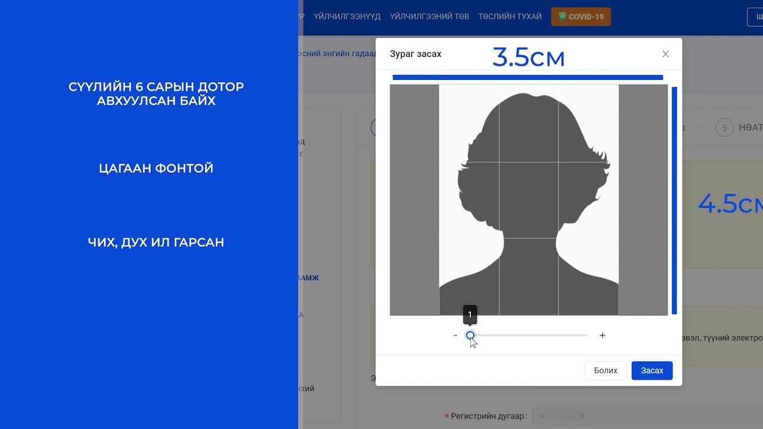Click the minus zoom-out icon
The height and width of the screenshot is (429, 763).
click(x=455, y=335)
